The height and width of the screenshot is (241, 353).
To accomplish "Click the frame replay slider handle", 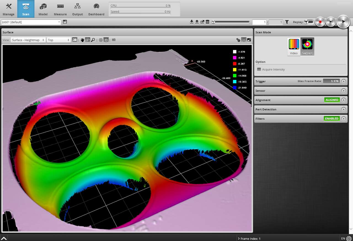I will click(x=213, y=22).
